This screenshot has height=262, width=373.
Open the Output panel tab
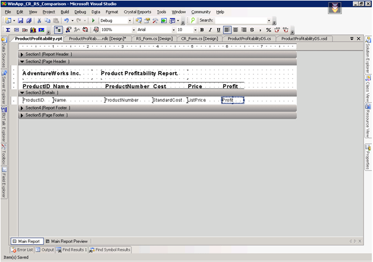click(x=45, y=250)
